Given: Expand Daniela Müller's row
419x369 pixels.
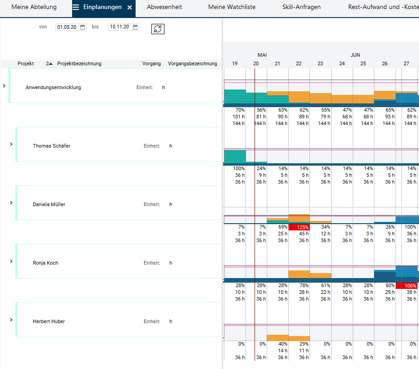Looking at the screenshot, I should pyautogui.click(x=11, y=202).
